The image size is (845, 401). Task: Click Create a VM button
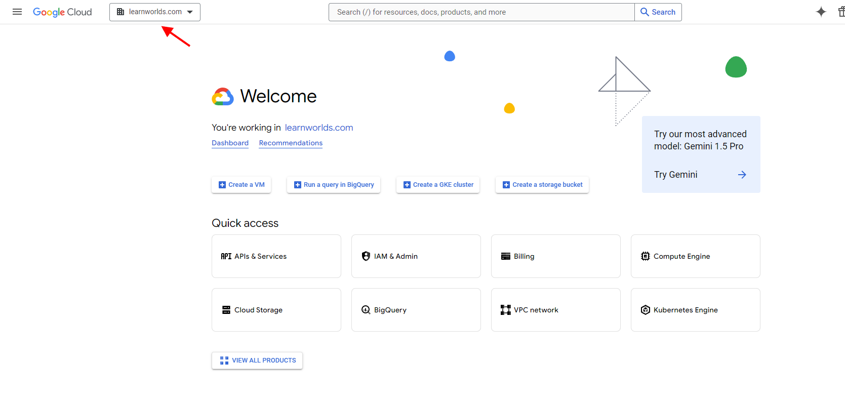point(242,185)
